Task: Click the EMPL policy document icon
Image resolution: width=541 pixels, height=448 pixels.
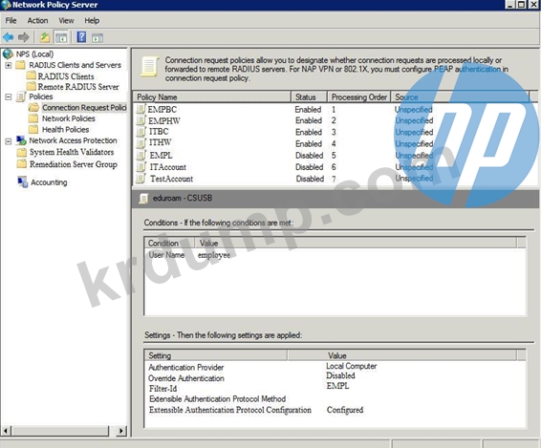Action: (x=141, y=155)
